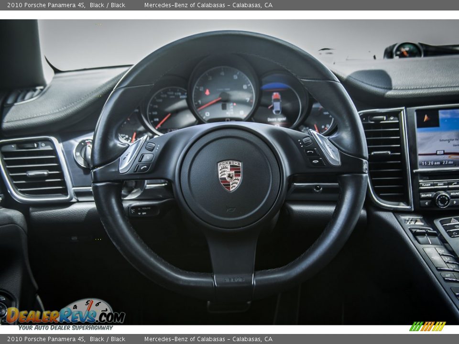Screen dimensions: 459x344
Task: Select the TUNER button on the radio
Action: pyautogui.click(x=426, y=184)
